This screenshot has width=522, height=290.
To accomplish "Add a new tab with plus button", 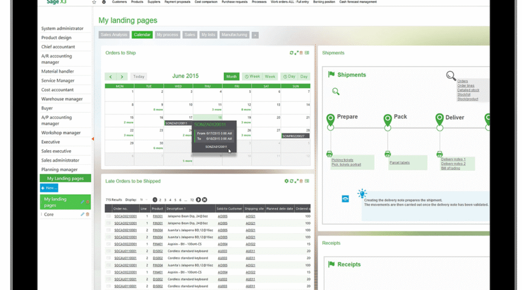I will coord(255,35).
